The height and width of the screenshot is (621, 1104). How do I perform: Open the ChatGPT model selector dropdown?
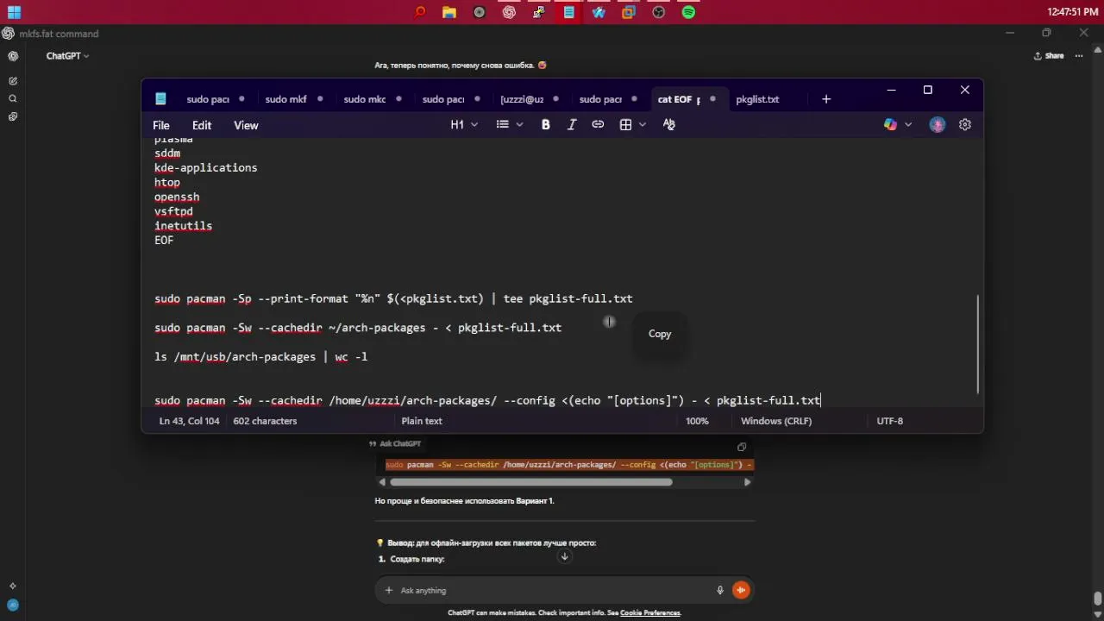[x=68, y=56]
